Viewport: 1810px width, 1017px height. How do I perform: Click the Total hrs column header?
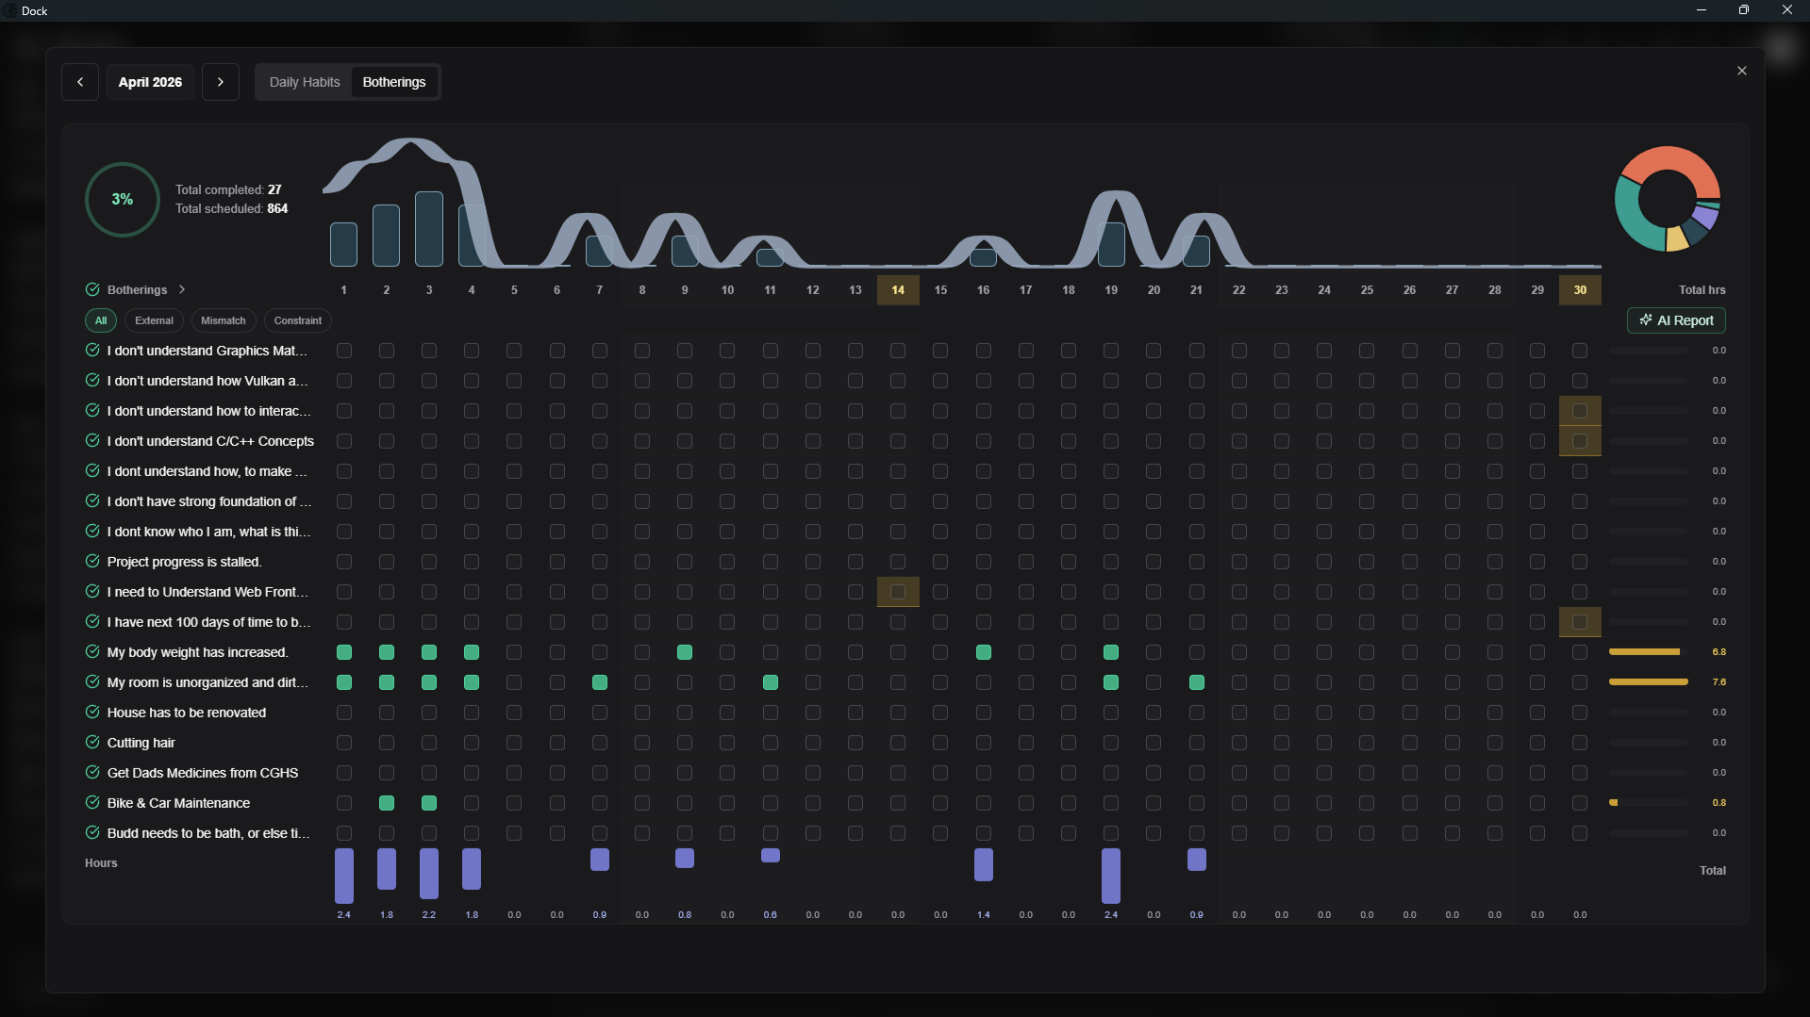click(1702, 290)
